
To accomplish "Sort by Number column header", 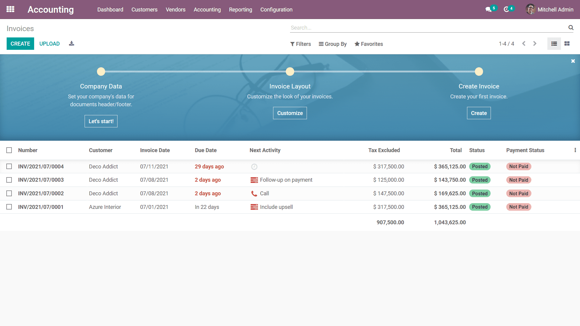I will (x=28, y=150).
